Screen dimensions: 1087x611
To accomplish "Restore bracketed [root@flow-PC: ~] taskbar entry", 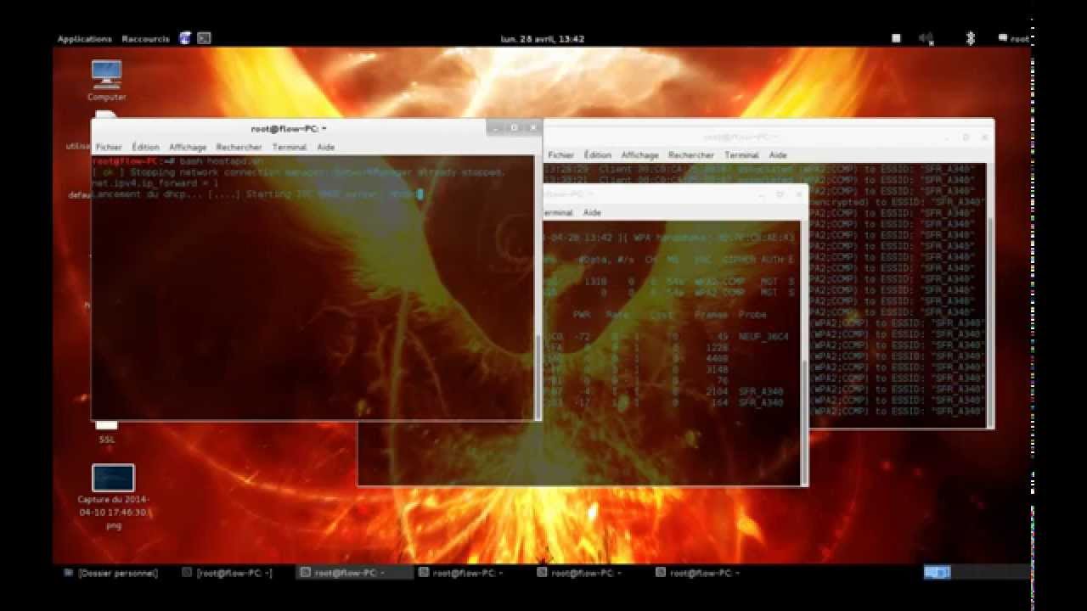I will (228, 573).
